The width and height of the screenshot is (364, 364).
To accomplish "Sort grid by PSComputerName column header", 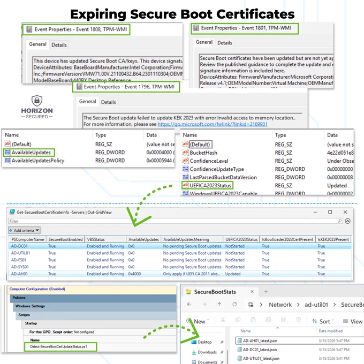I will [28, 239].
